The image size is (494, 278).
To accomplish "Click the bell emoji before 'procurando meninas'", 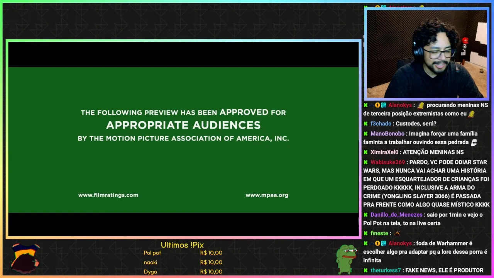I will coord(421,105).
